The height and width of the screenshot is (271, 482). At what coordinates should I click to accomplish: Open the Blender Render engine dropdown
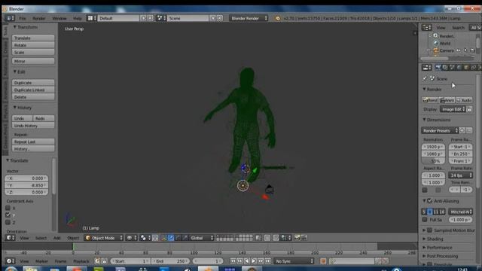249,18
